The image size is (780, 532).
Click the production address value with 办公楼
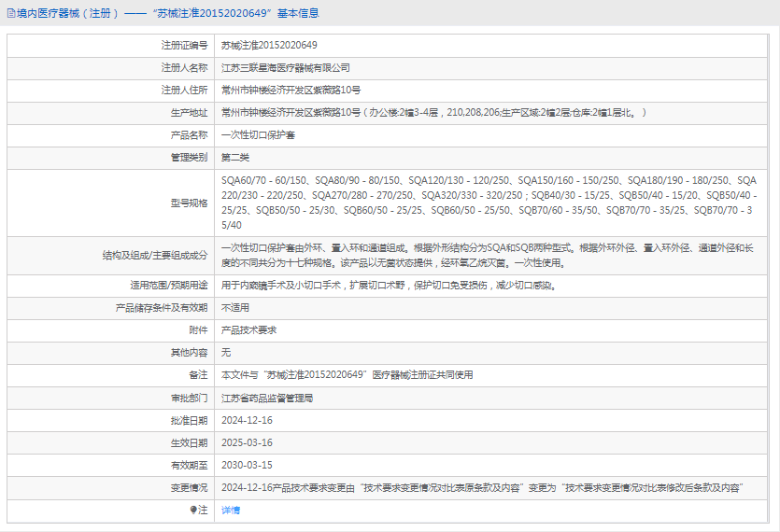click(x=433, y=112)
